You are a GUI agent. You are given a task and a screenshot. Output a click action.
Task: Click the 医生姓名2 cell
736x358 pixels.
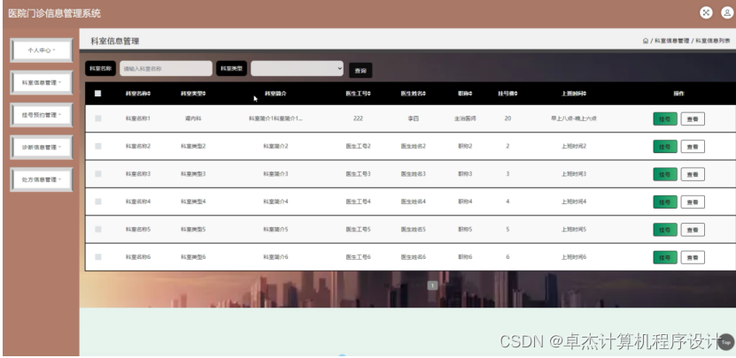413,146
